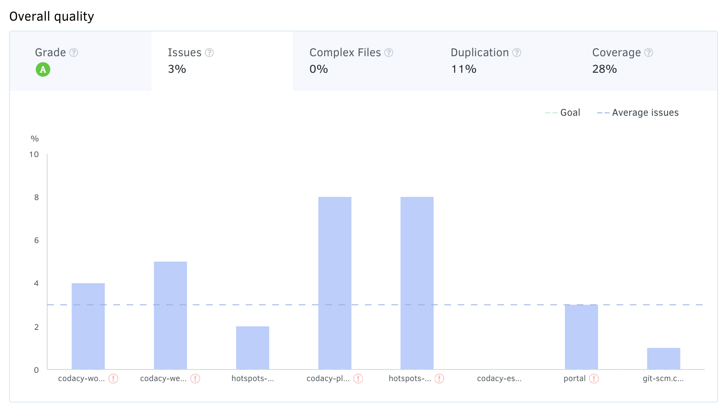Open the Complex Files tab
The width and height of the screenshot is (723, 410).
pos(363,61)
